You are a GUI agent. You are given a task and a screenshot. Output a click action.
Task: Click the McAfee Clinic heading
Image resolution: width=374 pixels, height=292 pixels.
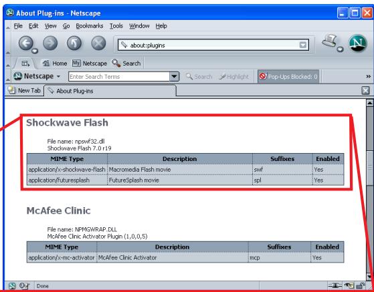58,210
